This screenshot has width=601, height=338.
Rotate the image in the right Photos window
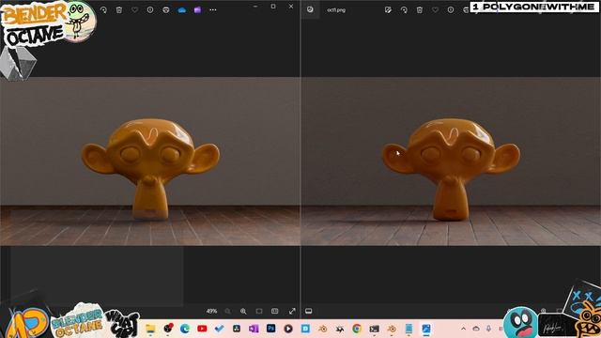[404, 10]
